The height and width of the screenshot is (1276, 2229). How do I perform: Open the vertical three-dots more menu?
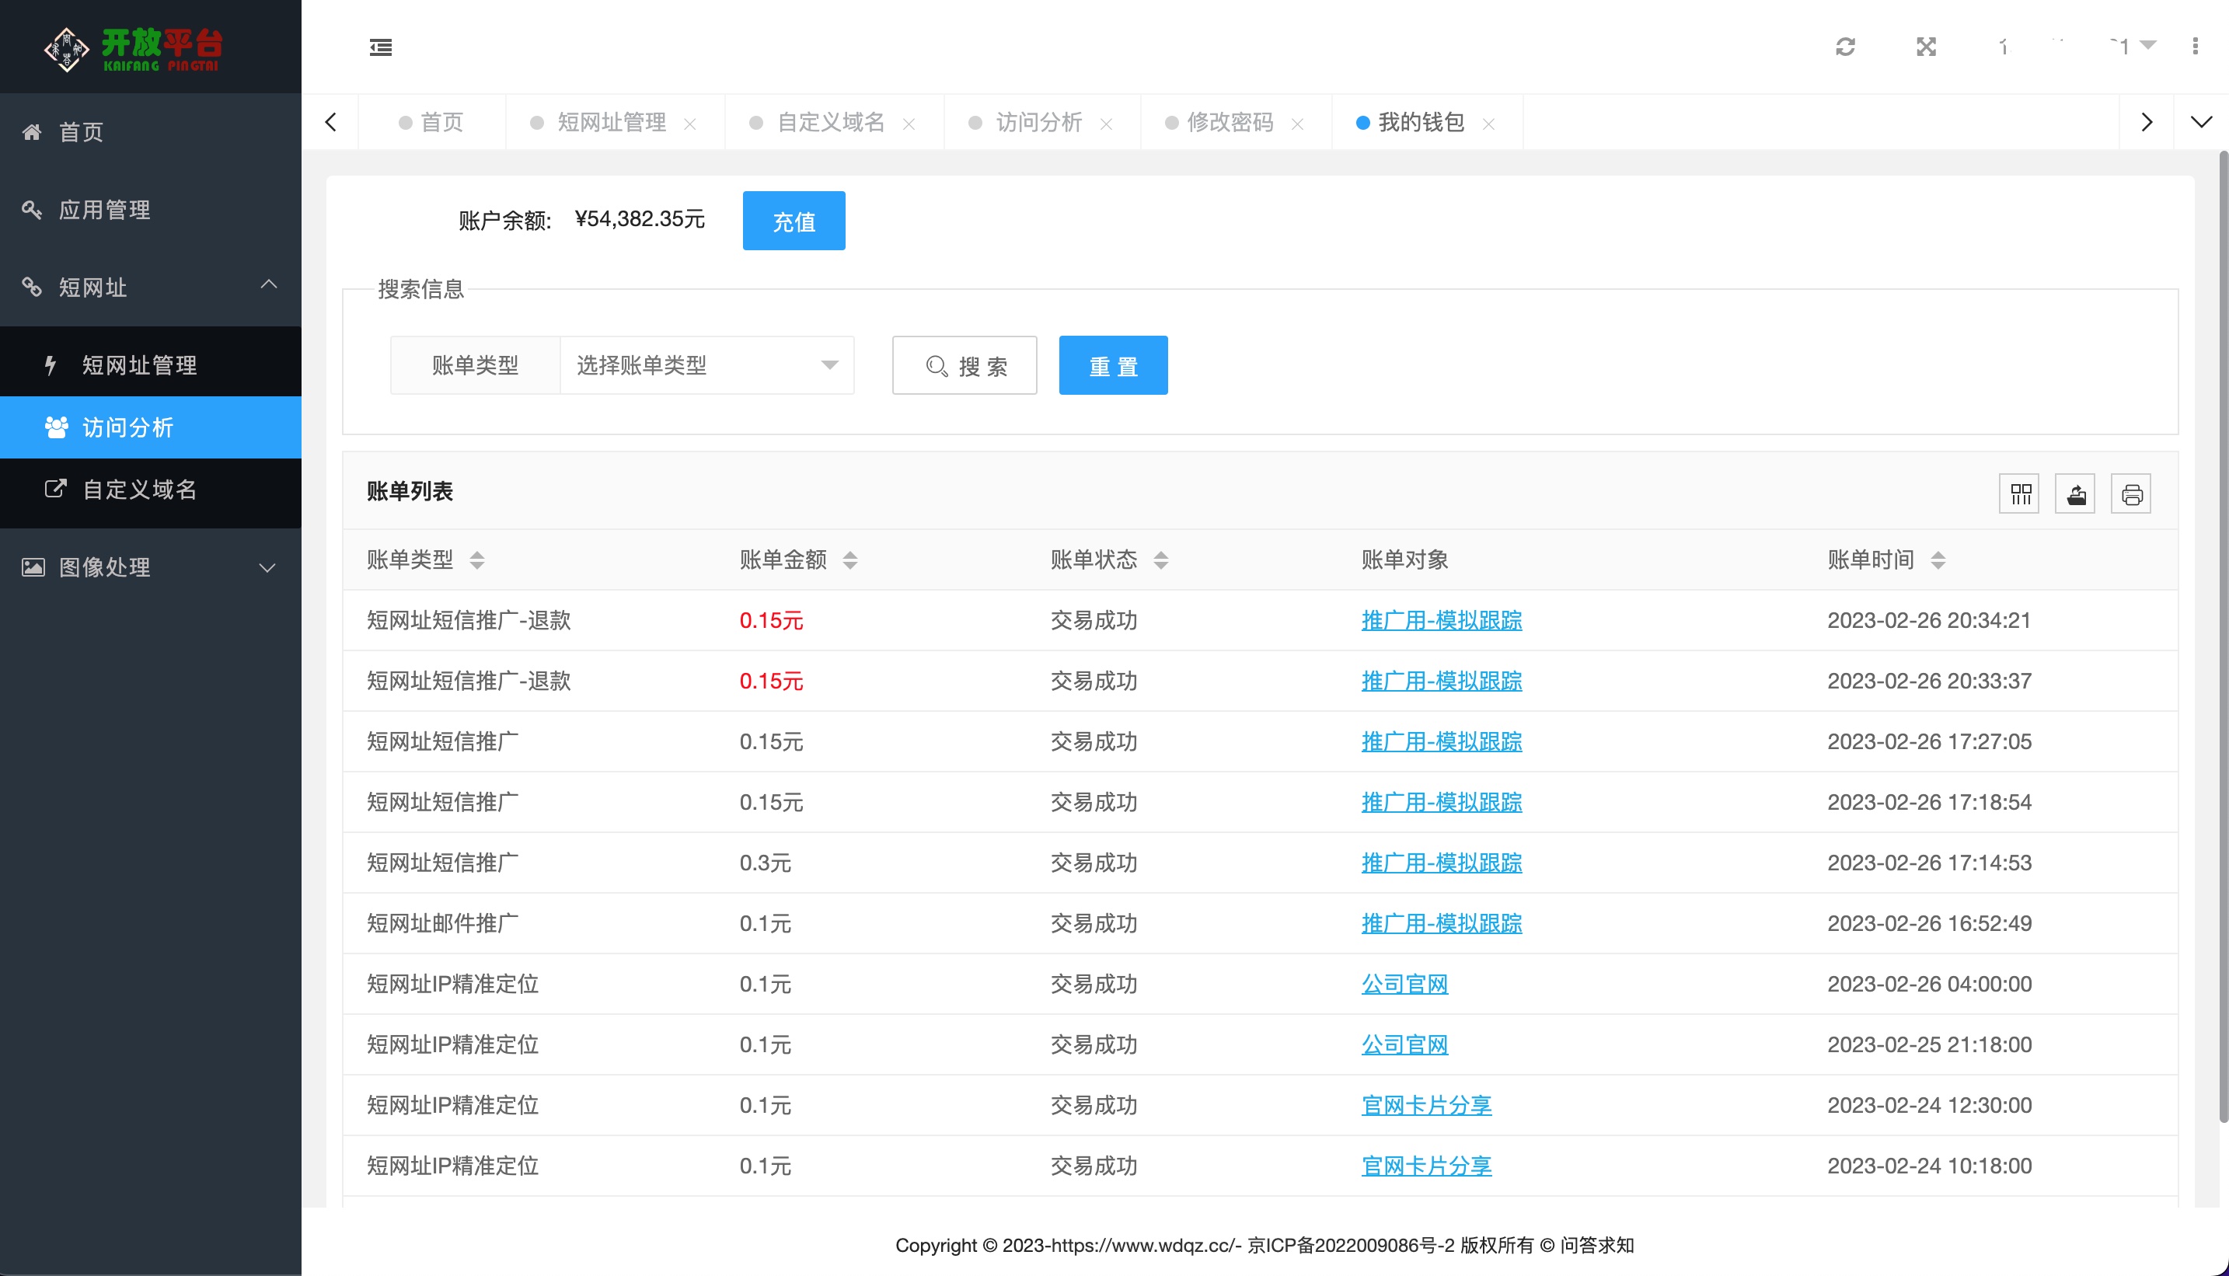pos(2195,47)
